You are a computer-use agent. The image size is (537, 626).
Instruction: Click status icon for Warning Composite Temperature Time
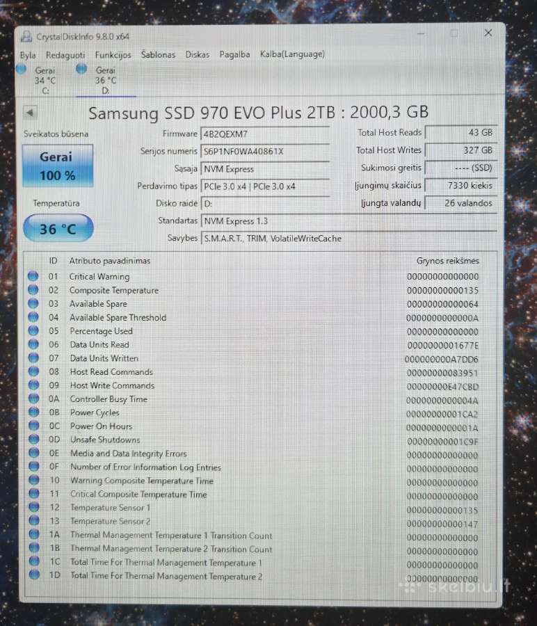pos(34,479)
